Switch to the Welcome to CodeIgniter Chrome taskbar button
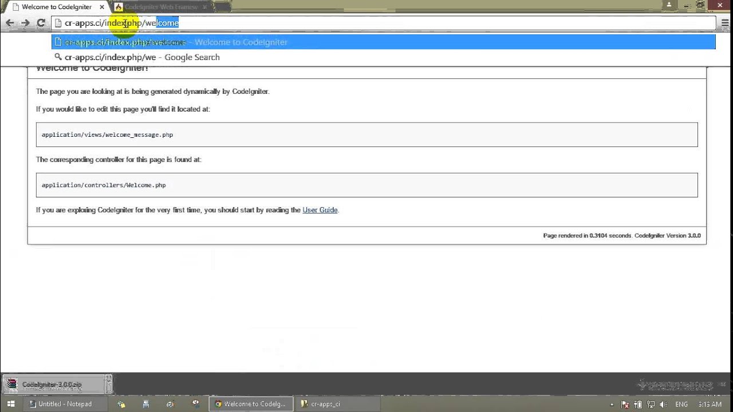Screen dimensions: 733x412 pos(250,404)
